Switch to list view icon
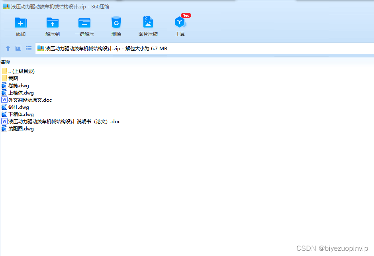This screenshot has width=374, height=256. pos(29,49)
